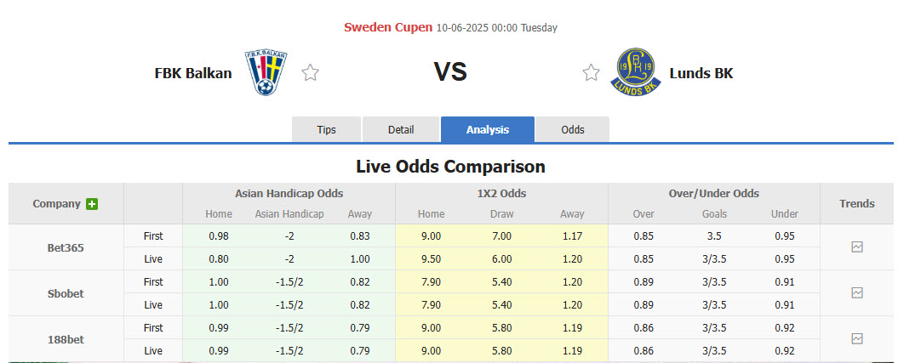The height and width of the screenshot is (363, 898).
Task: Open the Odds tab
Action: (x=573, y=130)
